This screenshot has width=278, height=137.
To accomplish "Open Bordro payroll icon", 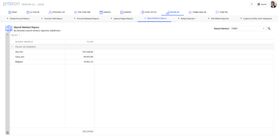I will [121, 12].
